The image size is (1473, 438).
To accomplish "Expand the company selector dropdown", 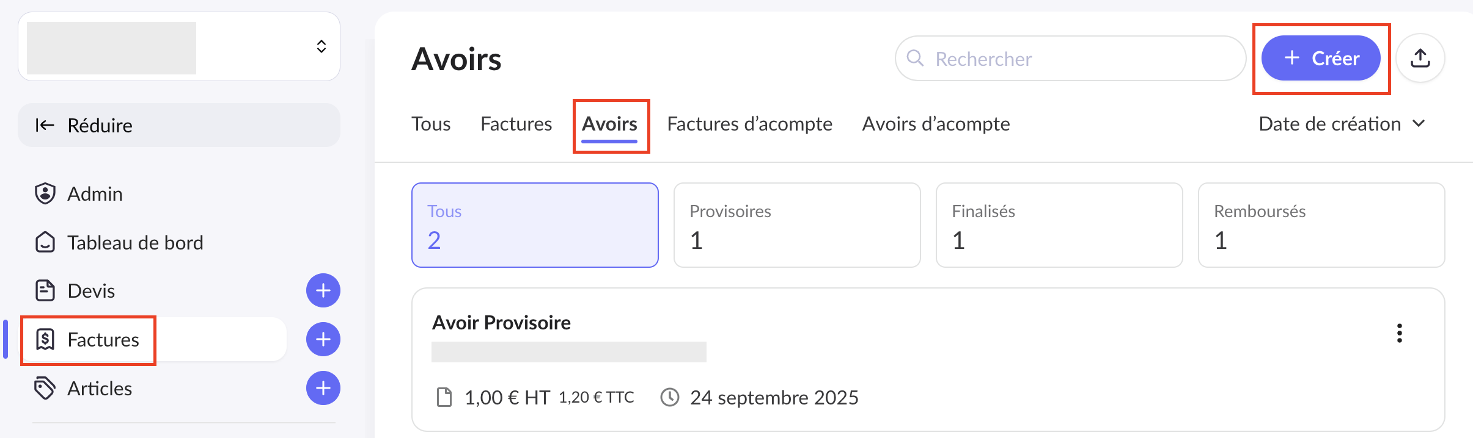I will (x=321, y=46).
